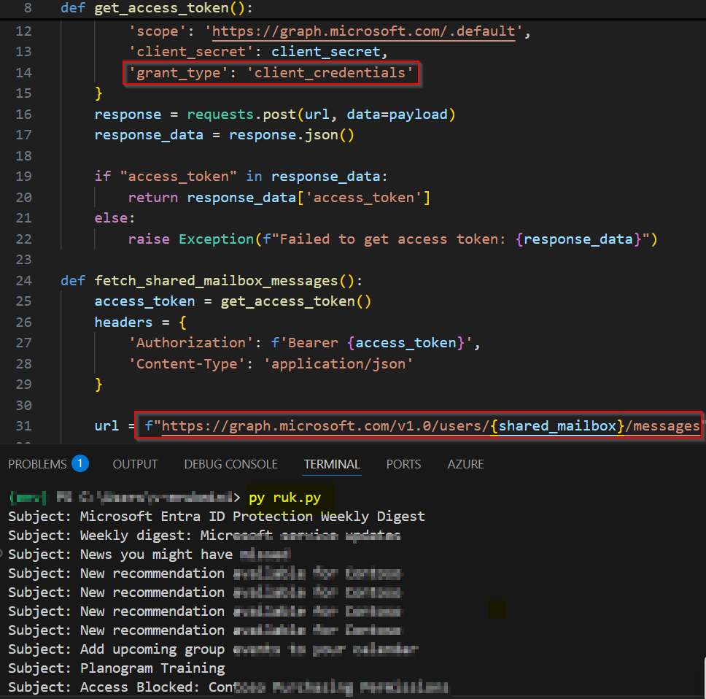Viewport: 706px width, 699px height.
Task: Open the PROBLEMS panel tab
Action: (48, 464)
